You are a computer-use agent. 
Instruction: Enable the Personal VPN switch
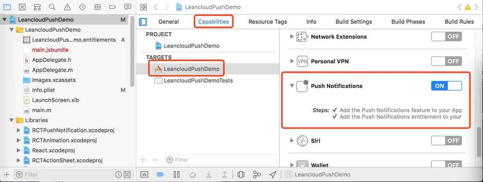(x=446, y=61)
